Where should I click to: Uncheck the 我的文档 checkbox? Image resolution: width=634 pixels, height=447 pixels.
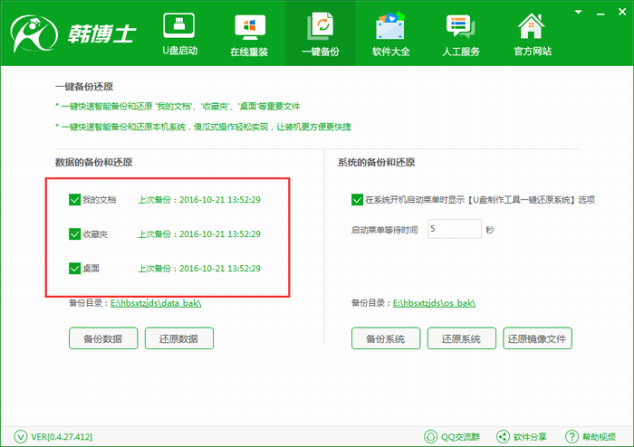pos(75,199)
